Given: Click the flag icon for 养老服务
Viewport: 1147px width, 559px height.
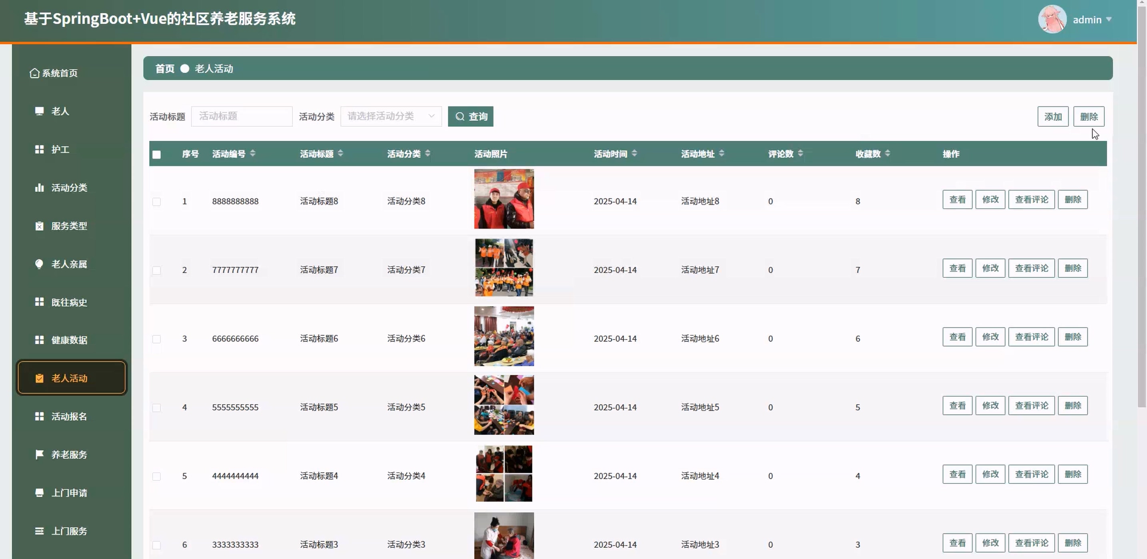Looking at the screenshot, I should [x=39, y=454].
